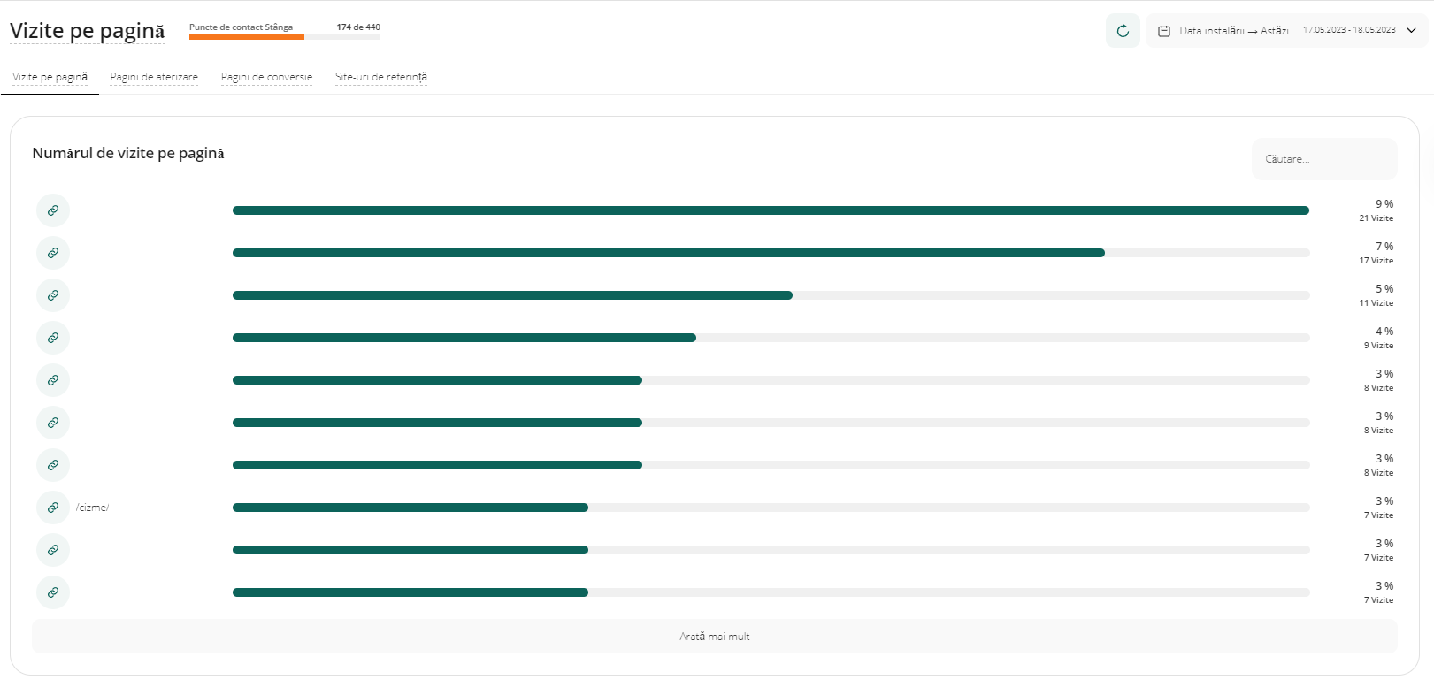Click the 9 % top visits bar

(770, 210)
